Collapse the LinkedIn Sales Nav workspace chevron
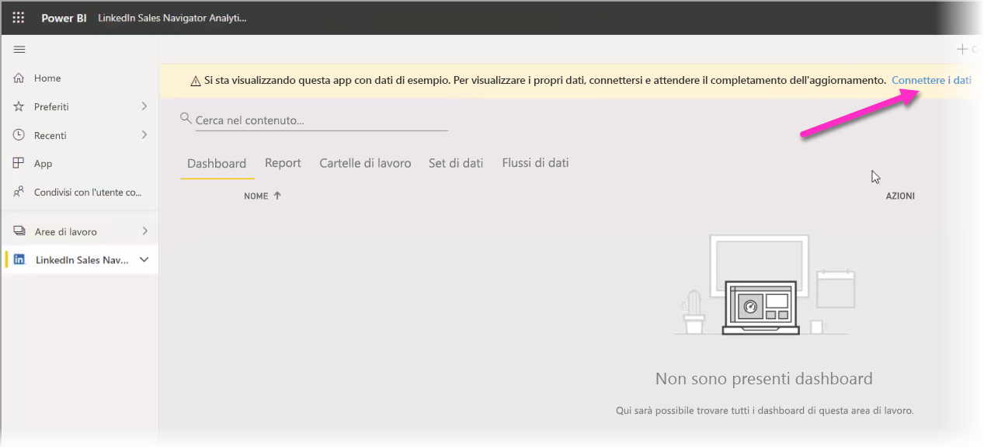Viewport: 984px width, 448px height. 144,260
